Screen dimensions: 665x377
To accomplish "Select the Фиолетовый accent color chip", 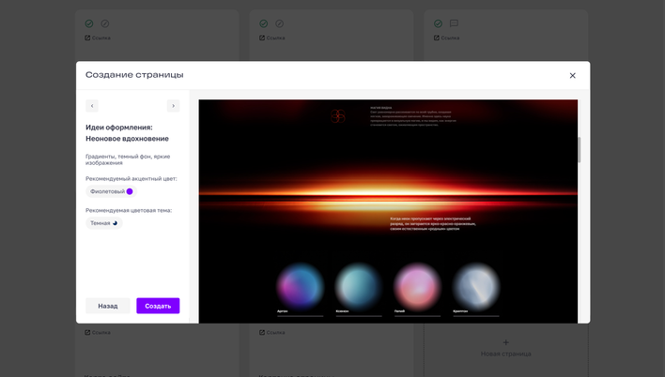I will coord(112,191).
